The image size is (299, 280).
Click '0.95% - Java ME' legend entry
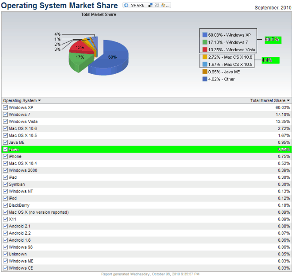point(221,72)
